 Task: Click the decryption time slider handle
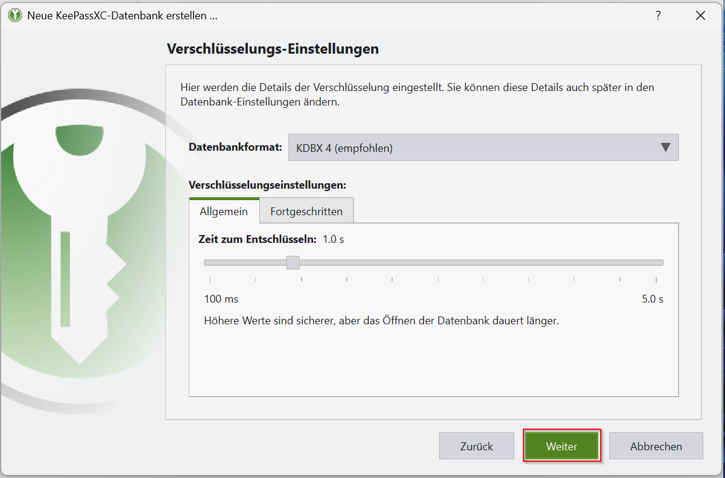(293, 263)
